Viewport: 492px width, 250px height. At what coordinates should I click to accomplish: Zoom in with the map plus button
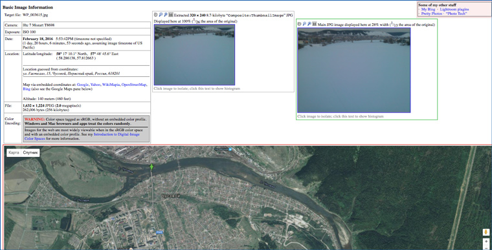coord(486,242)
